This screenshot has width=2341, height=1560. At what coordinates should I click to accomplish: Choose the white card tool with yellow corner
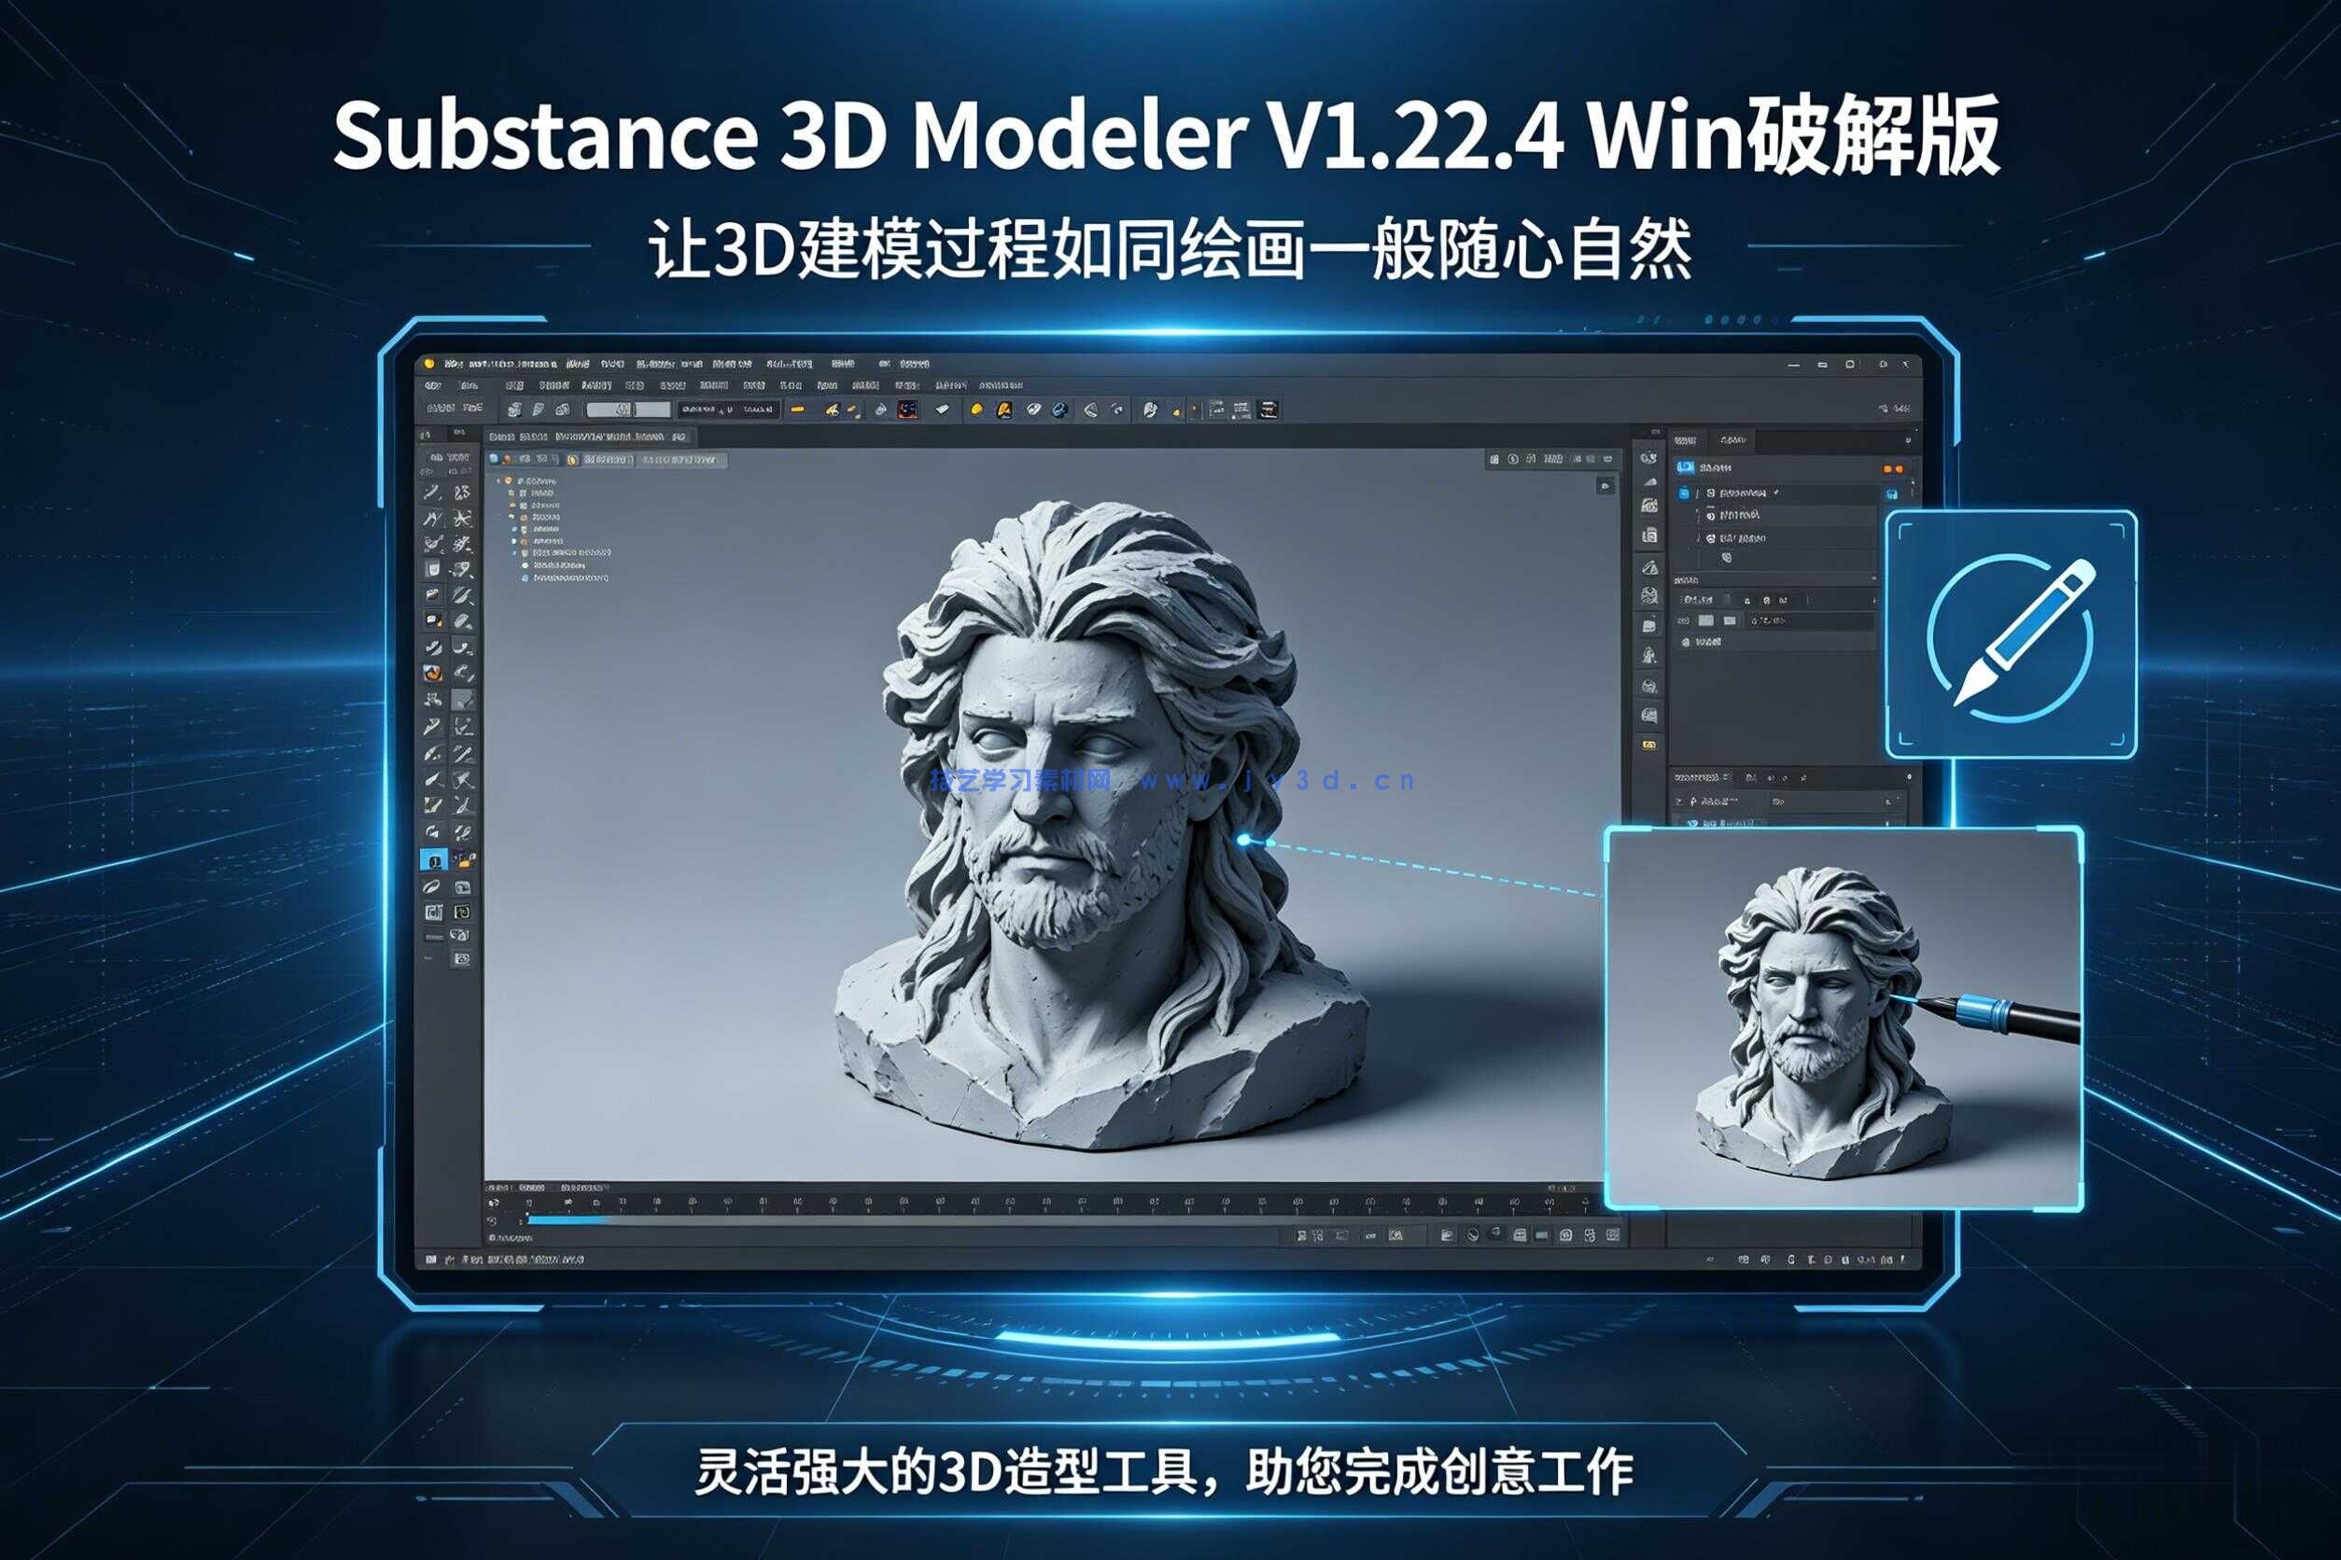pos(433,620)
